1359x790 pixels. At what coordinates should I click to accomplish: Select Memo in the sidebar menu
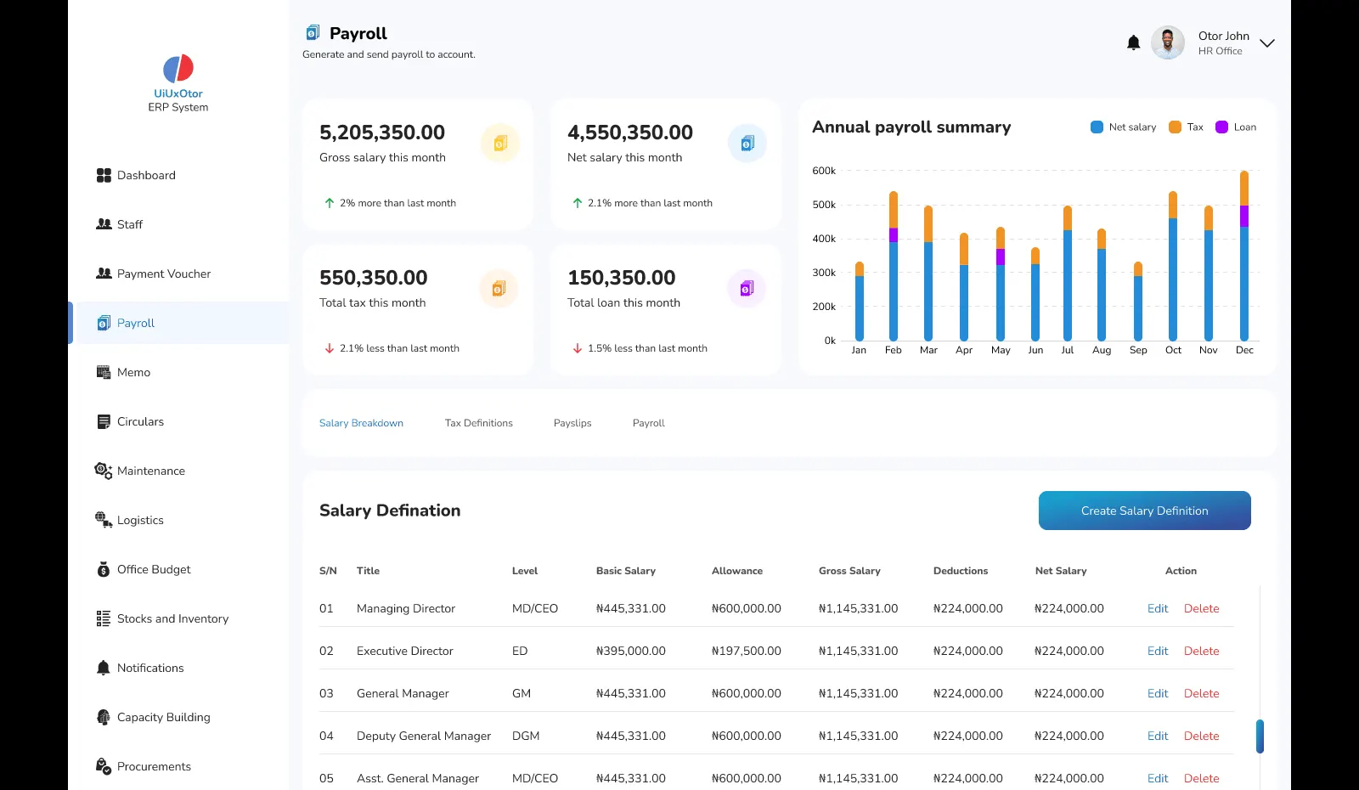(x=133, y=372)
